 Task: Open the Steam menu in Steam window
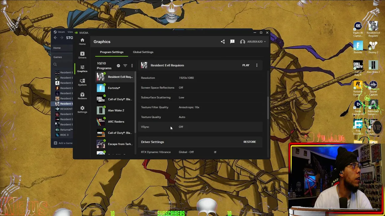(59, 32)
